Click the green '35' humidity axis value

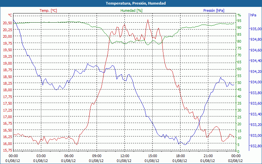coord(239,103)
